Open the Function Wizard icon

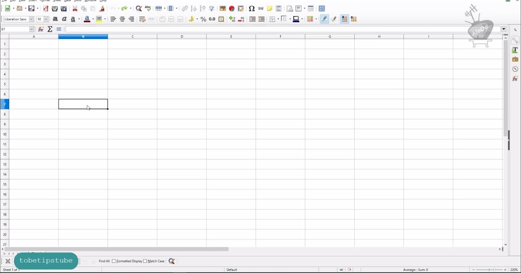click(41, 29)
